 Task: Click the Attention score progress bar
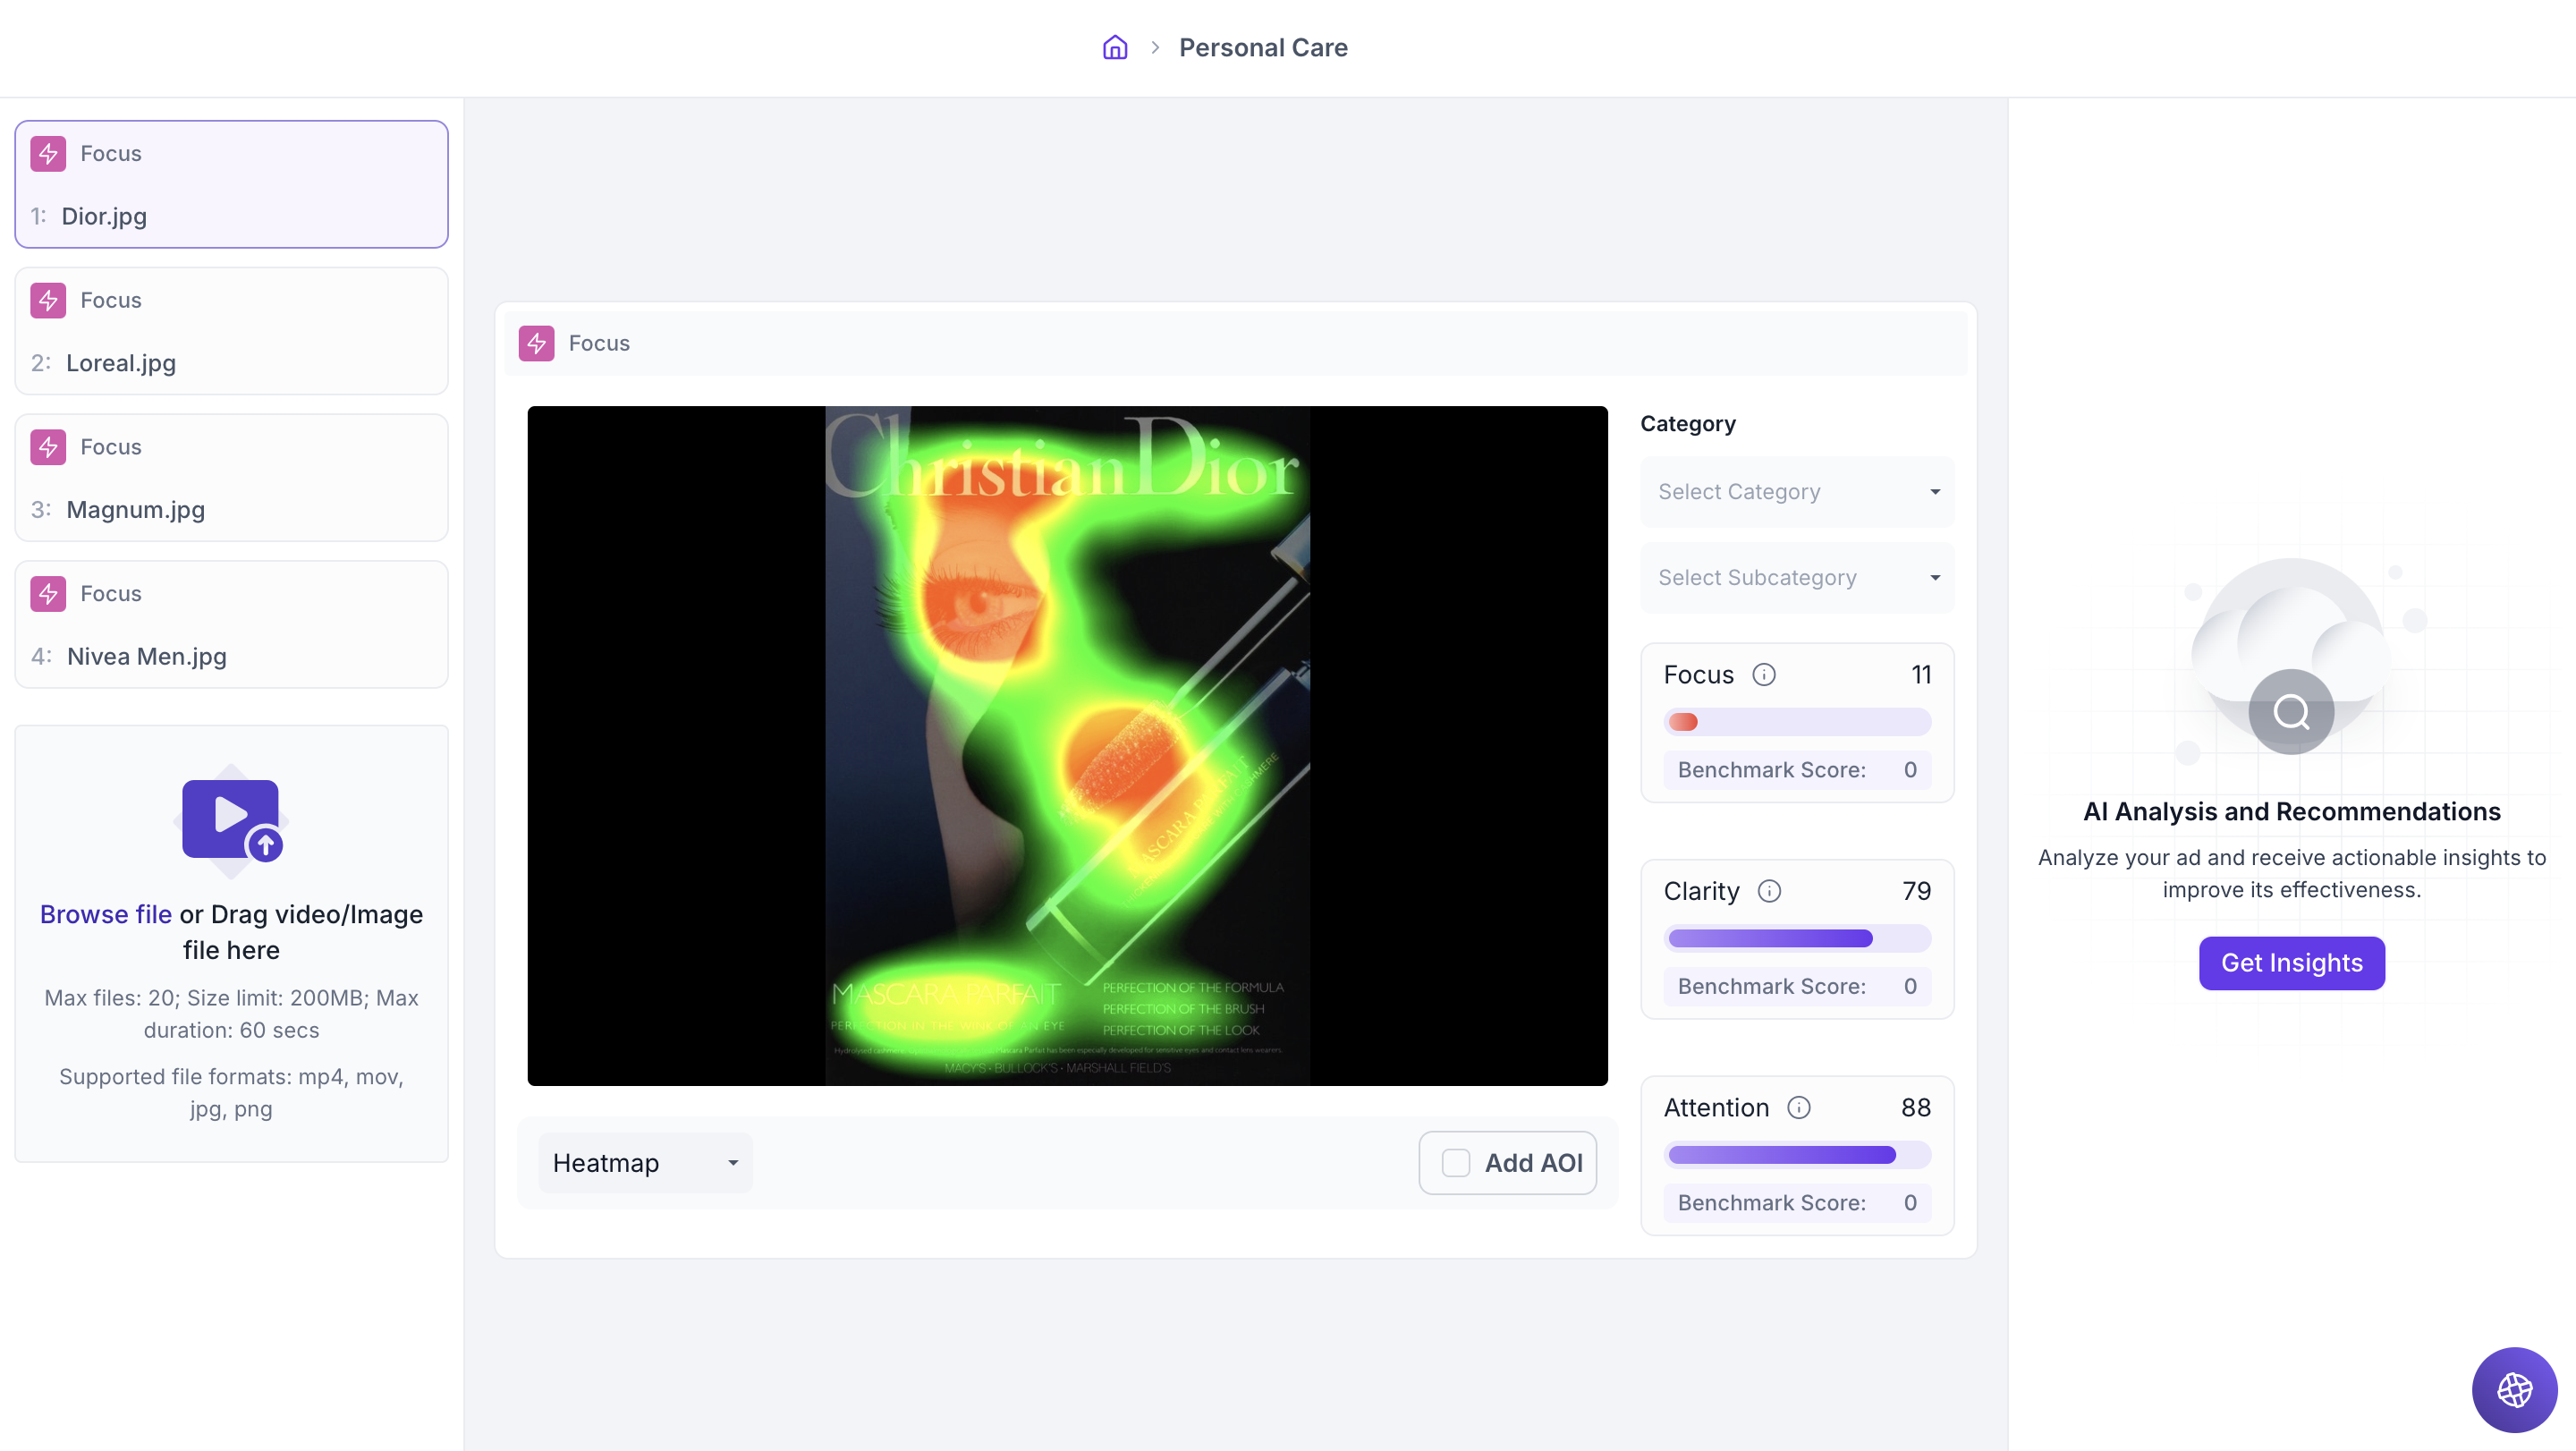[x=1797, y=1155]
